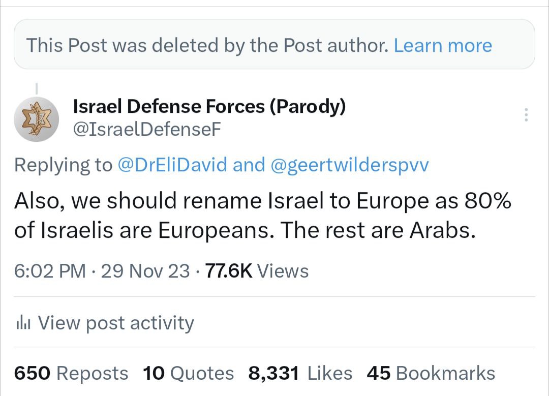This screenshot has height=396, width=549.
Task: Select the post text about renaming Israel
Action: pyautogui.click(x=262, y=216)
